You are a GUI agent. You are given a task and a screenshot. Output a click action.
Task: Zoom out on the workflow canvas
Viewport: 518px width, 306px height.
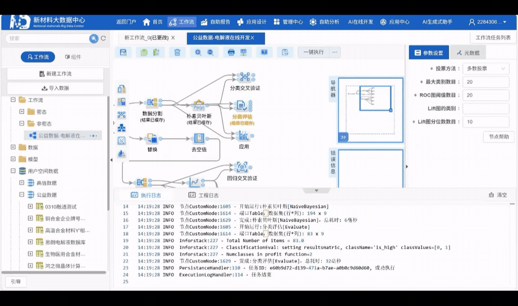tap(210, 52)
